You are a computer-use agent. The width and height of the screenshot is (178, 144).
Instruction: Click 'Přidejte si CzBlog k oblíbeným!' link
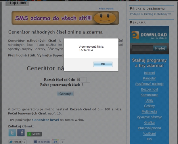coord(150,14)
